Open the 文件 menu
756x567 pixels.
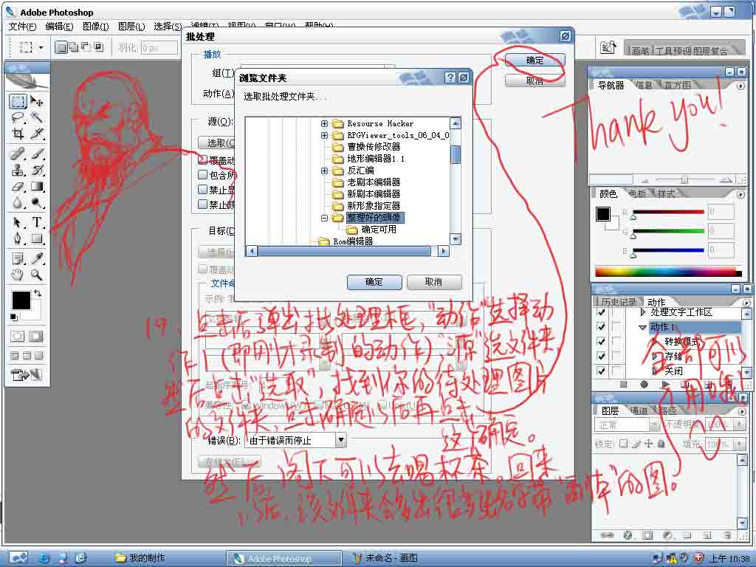pyautogui.click(x=22, y=27)
